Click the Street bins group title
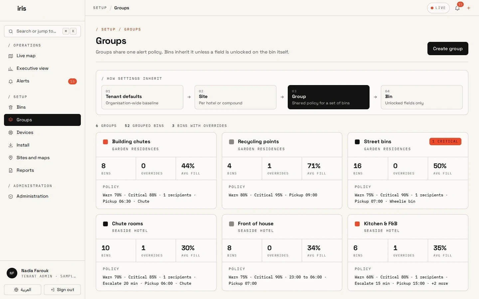Screen dimensions: 479x299 point(378,142)
